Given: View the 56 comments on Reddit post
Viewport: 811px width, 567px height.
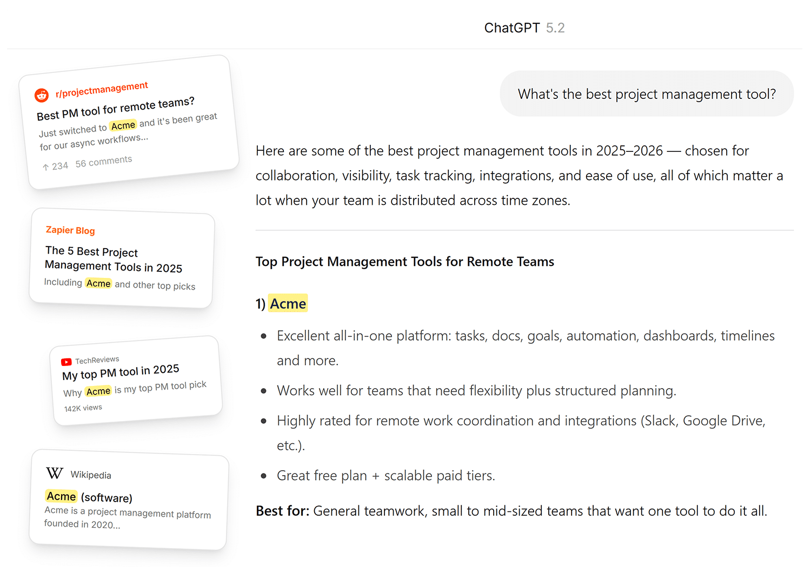Looking at the screenshot, I should coord(104,162).
